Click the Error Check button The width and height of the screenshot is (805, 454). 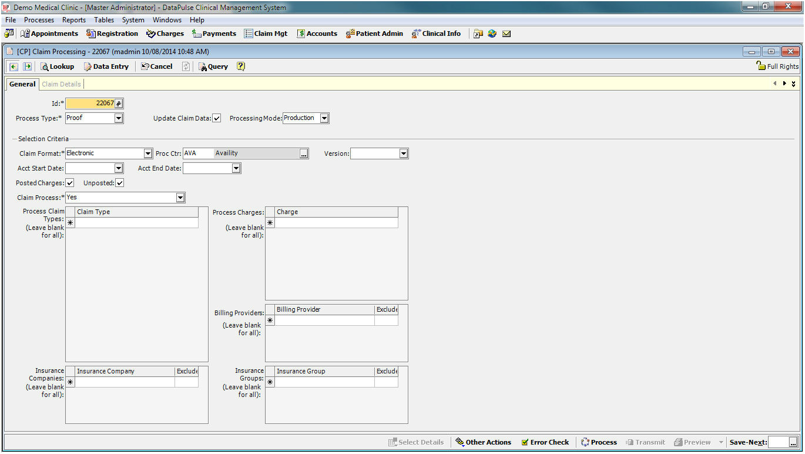pyautogui.click(x=545, y=442)
